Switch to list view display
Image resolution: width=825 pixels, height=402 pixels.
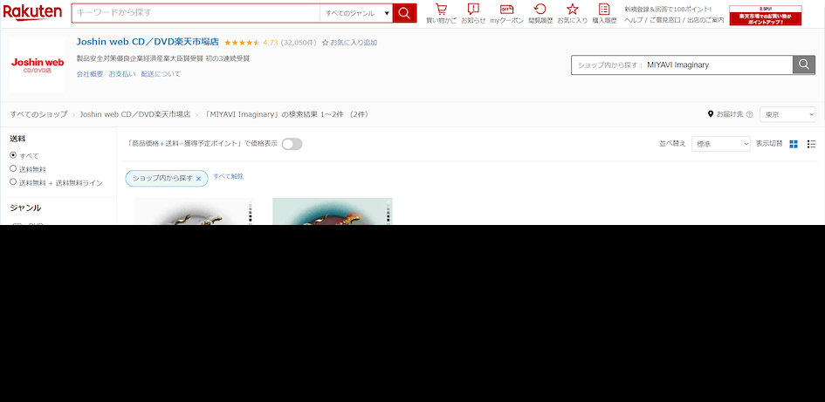[811, 144]
